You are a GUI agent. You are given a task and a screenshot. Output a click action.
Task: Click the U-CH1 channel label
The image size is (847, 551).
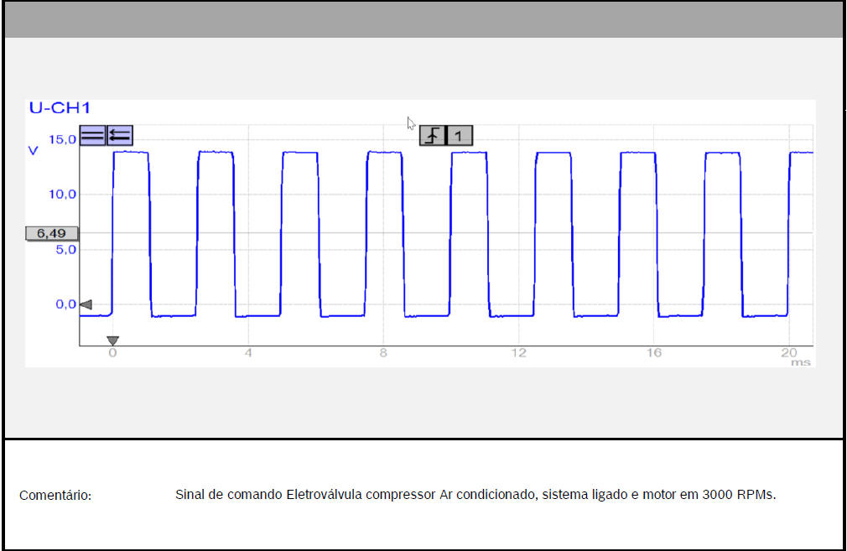pyautogui.click(x=60, y=108)
